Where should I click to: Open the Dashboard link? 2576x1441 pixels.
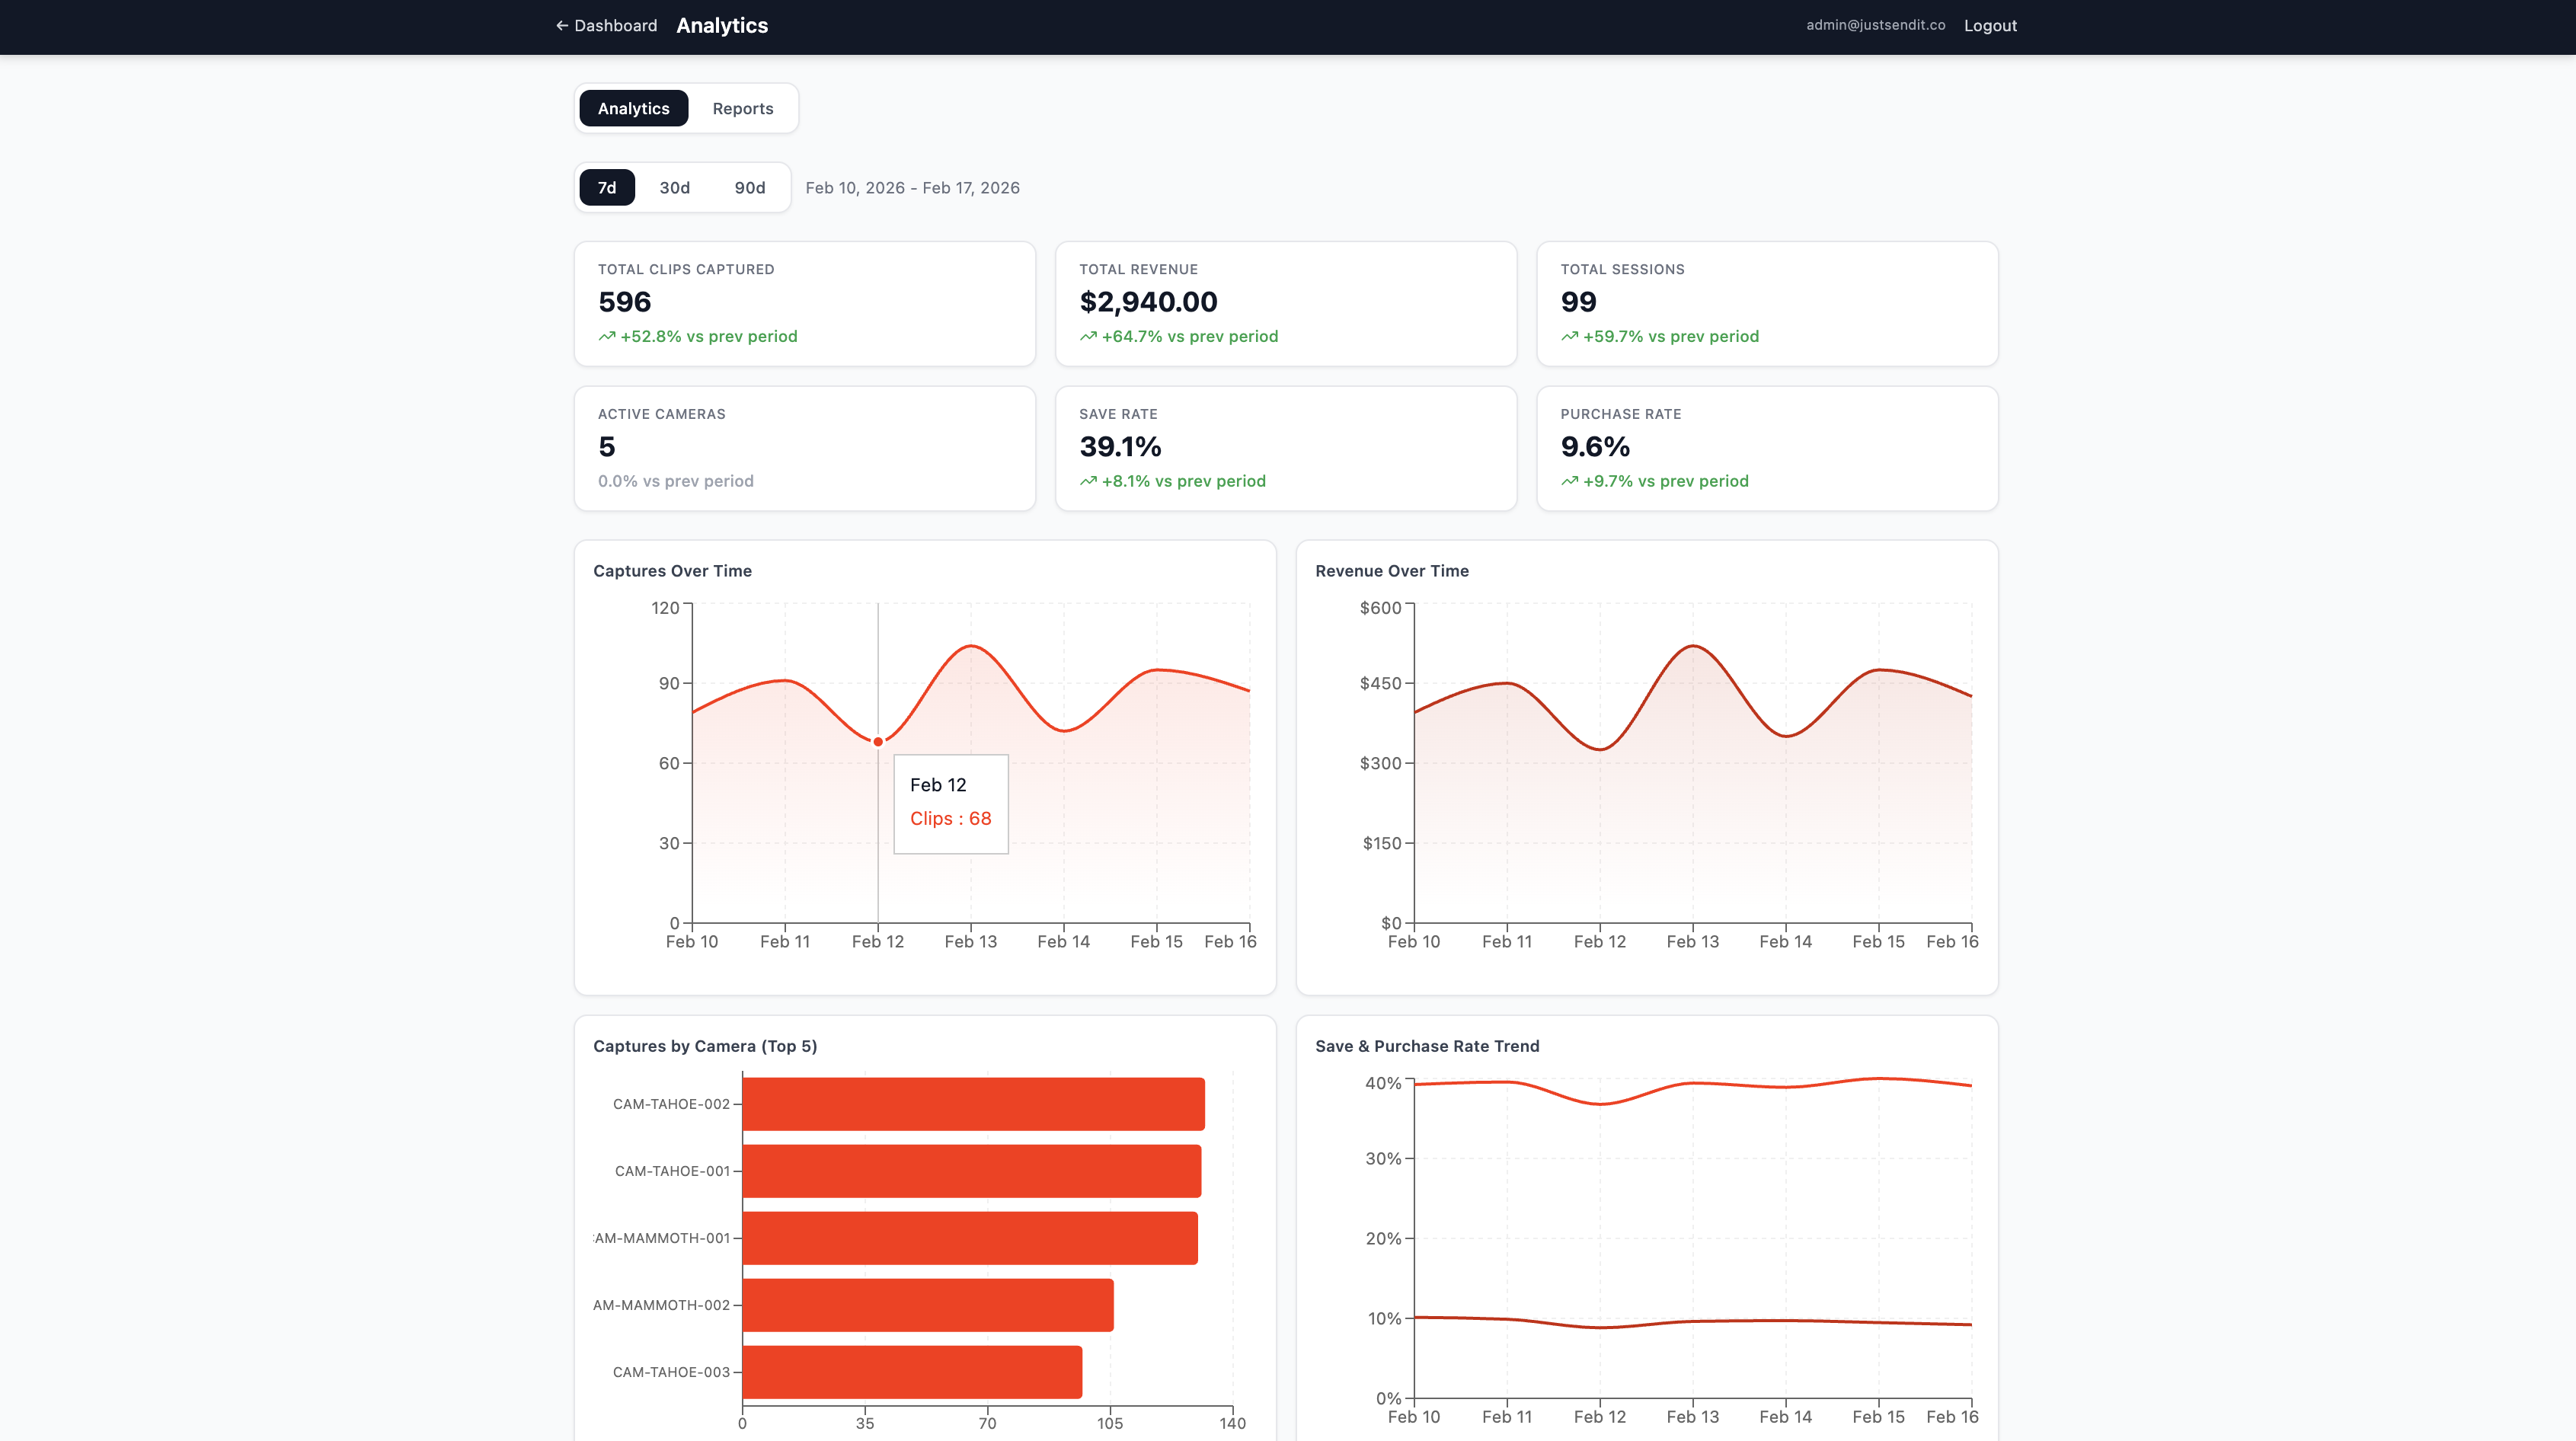[x=614, y=25]
